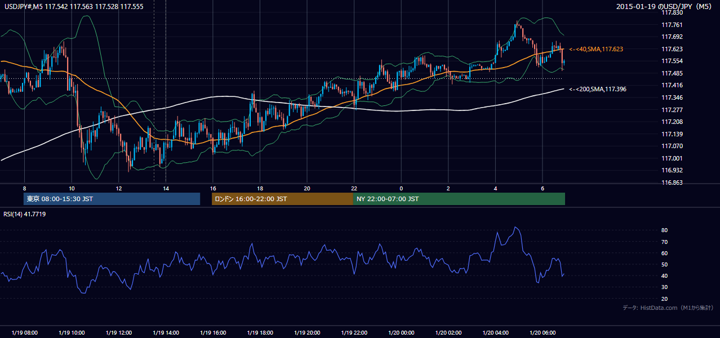720x338 pixels.
Task: Click price scale value 117.139
Action: tap(672, 134)
